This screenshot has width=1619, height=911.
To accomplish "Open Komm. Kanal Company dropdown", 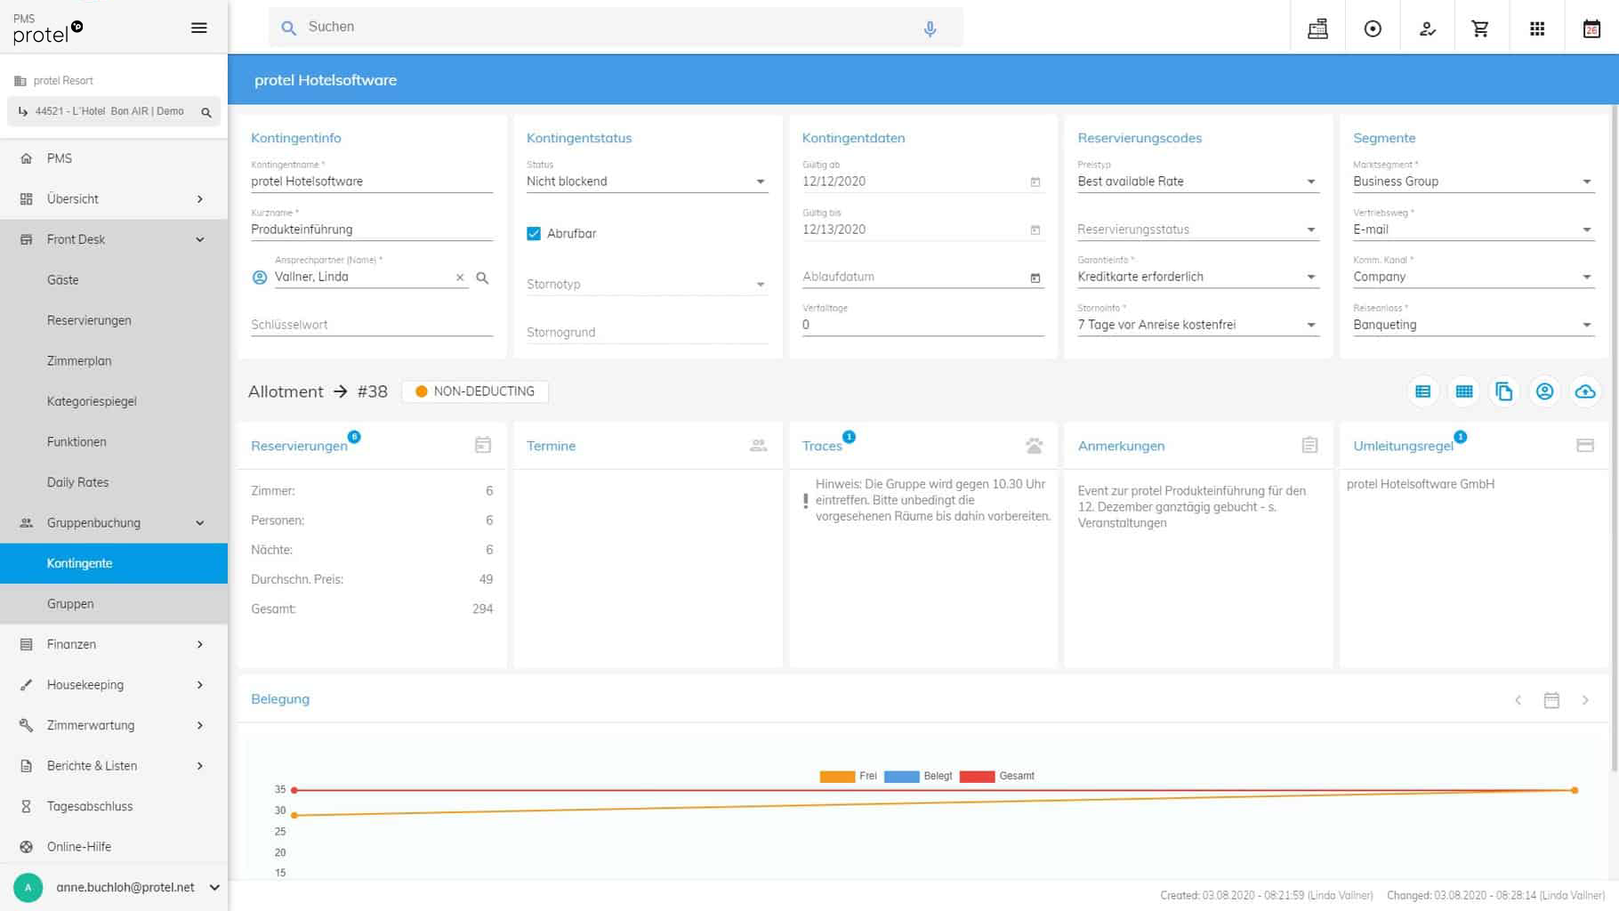I will [1473, 277].
